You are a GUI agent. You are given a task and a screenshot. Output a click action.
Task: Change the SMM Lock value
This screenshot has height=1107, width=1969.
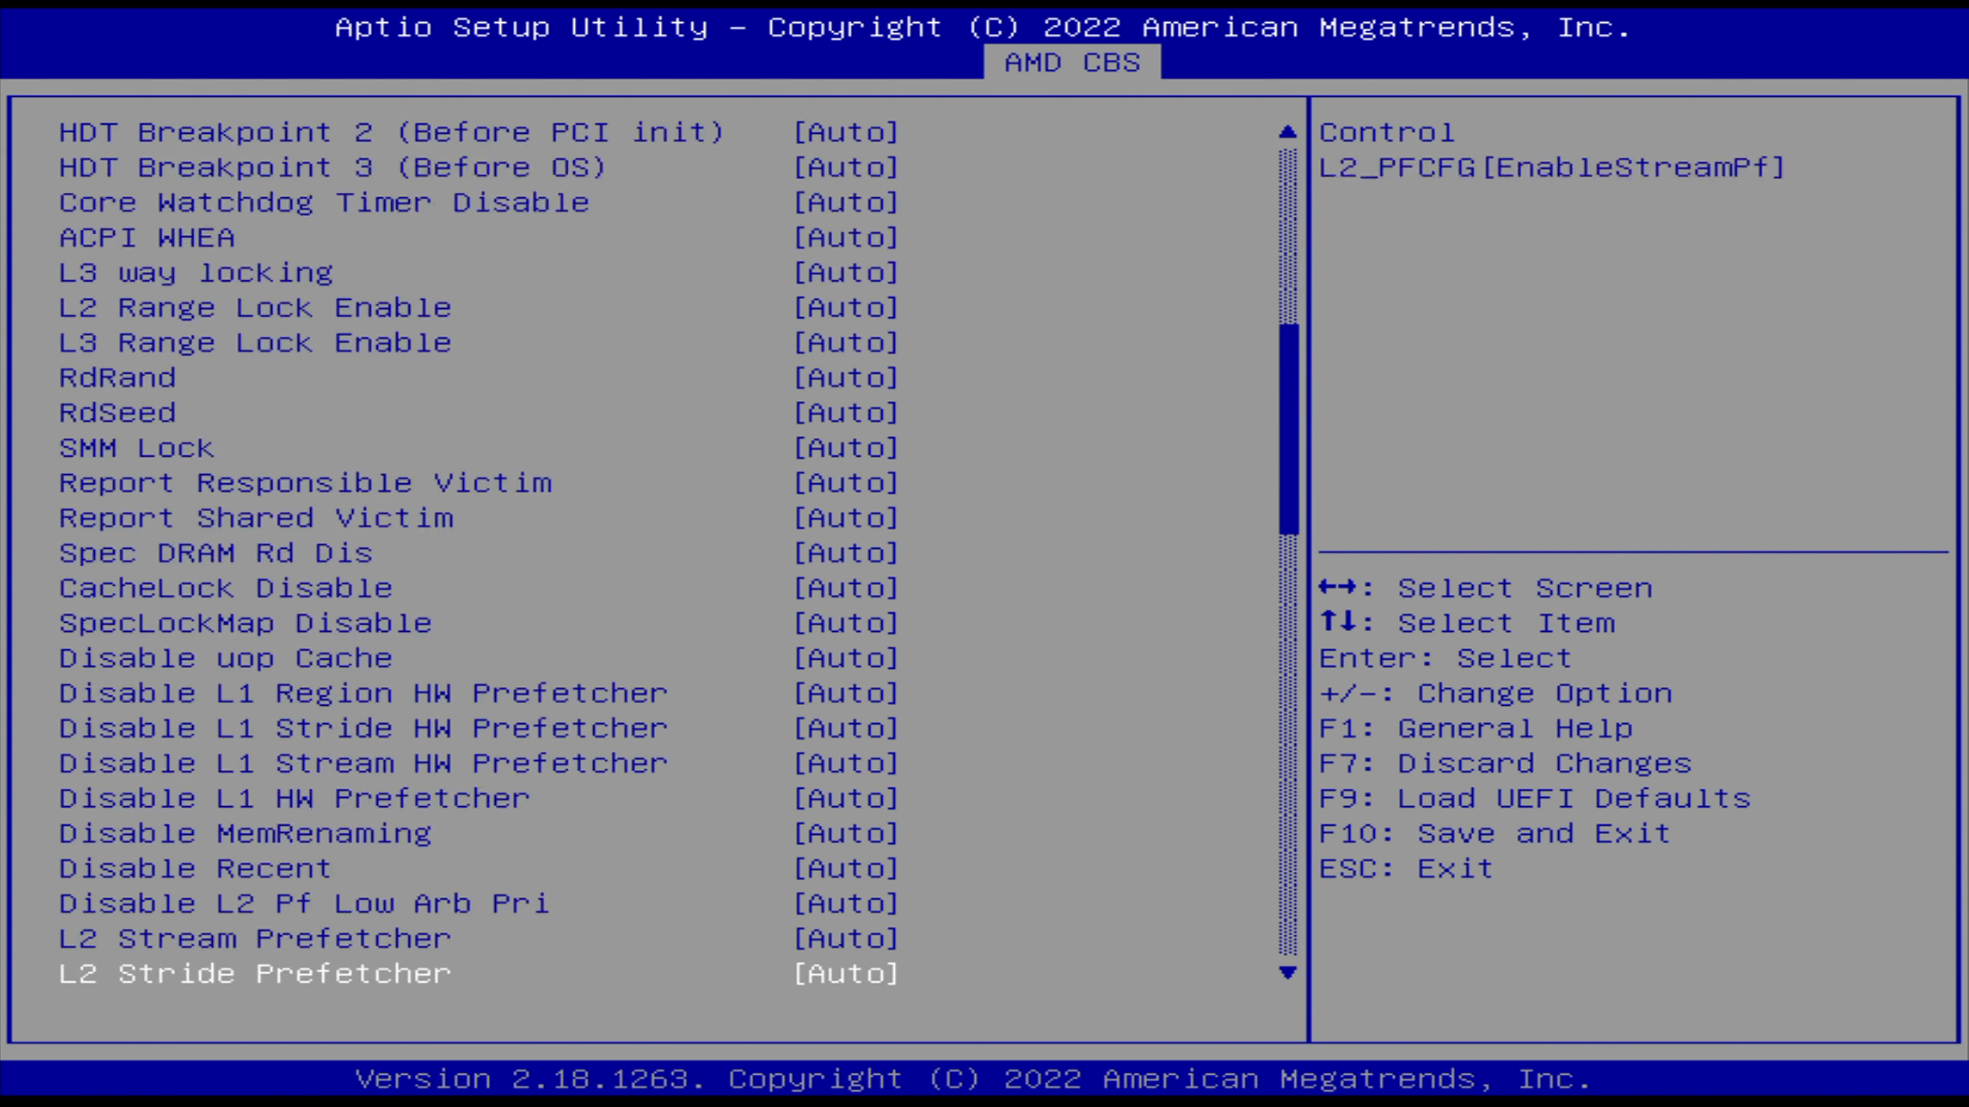coord(846,448)
